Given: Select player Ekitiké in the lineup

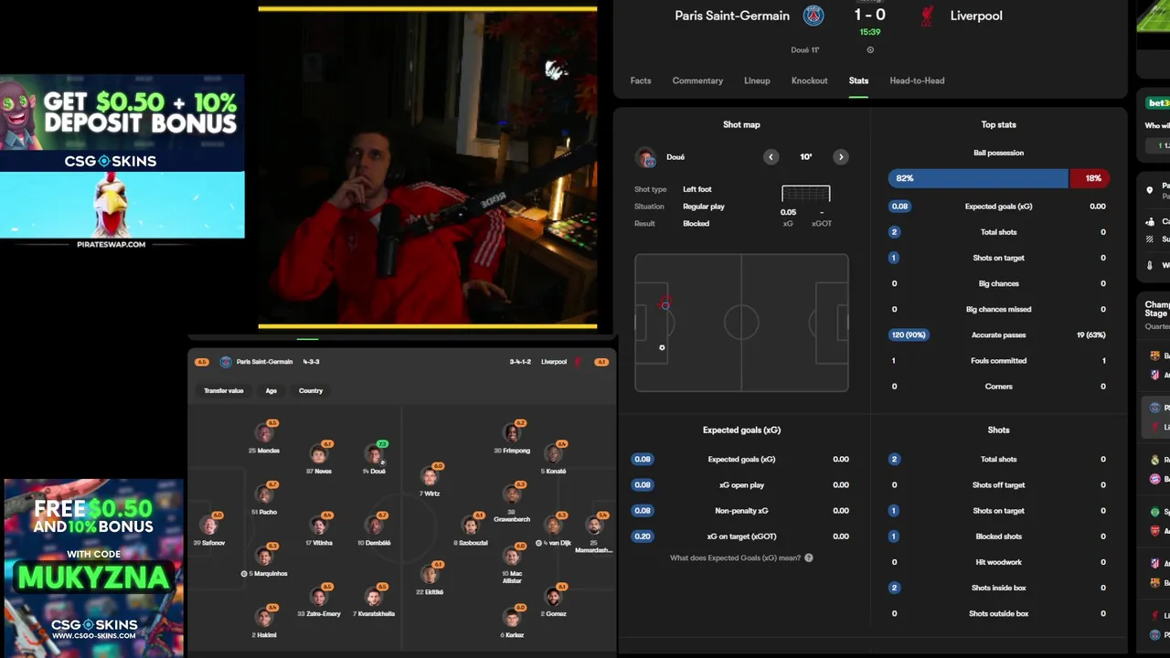Looking at the screenshot, I should pyautogui.click(x=430, y=578).
